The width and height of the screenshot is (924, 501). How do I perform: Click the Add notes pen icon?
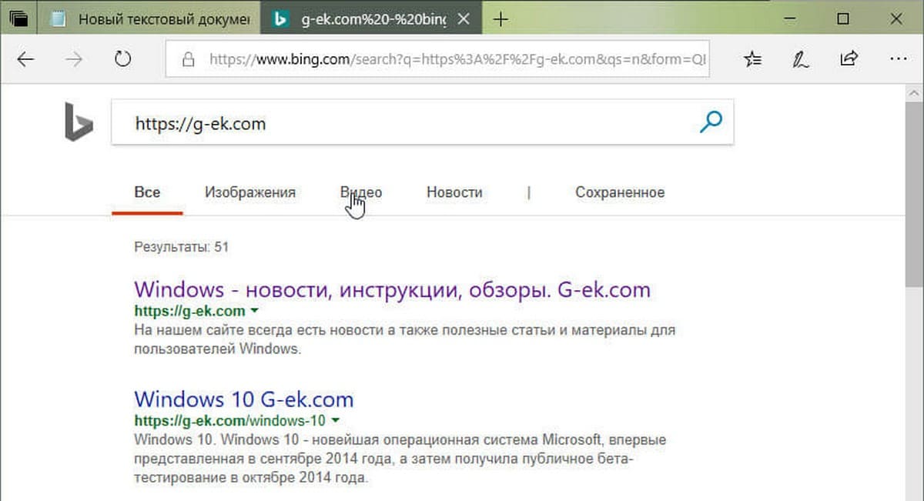[802, 59]
